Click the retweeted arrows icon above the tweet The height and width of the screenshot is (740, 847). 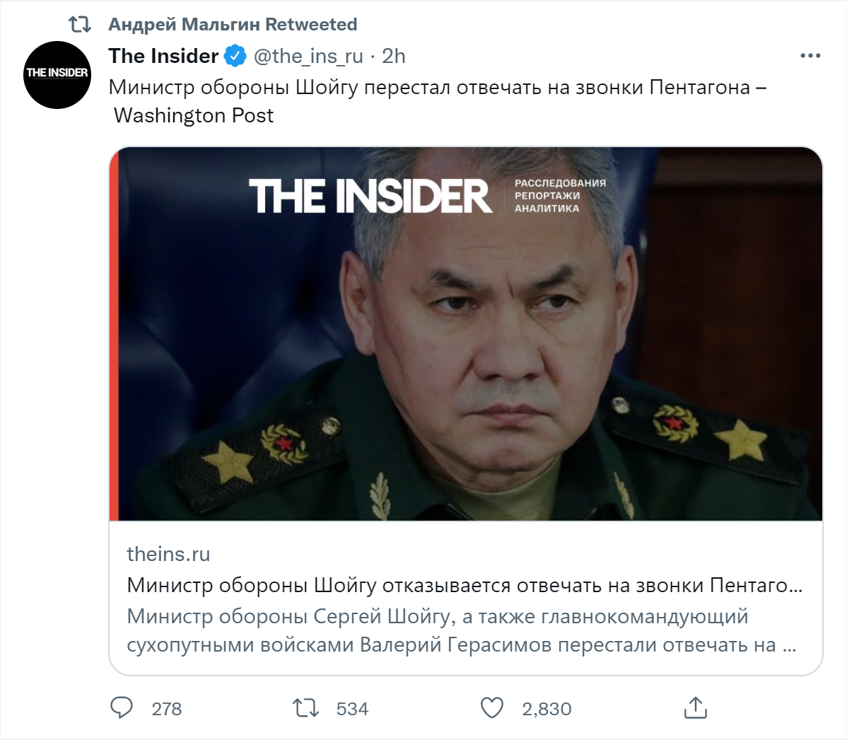(x=80, y=25)
